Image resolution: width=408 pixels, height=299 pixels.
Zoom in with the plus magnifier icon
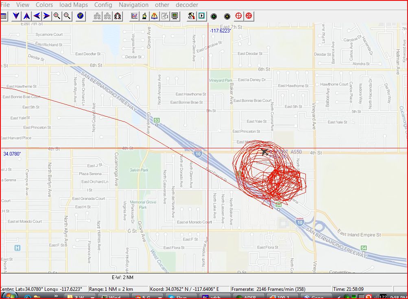57,16
